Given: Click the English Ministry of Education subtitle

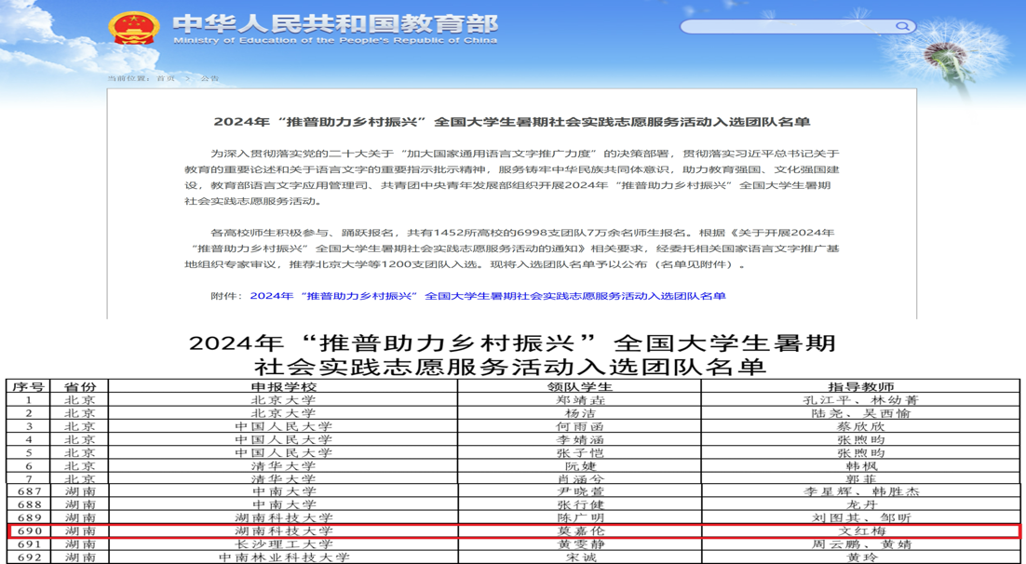Looking at the screenshot, I should coord(335,41).
